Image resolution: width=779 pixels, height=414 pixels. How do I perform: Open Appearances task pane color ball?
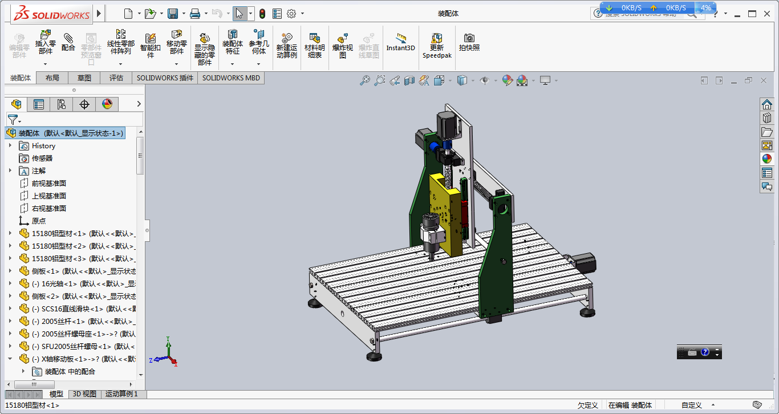click(x=767, y=159)
